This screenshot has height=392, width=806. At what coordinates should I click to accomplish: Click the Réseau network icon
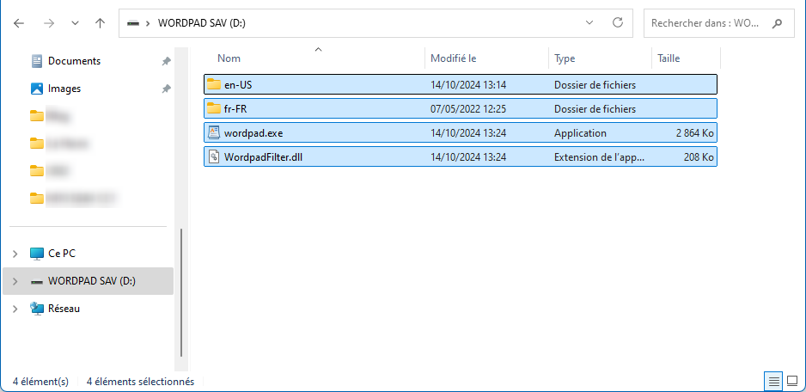36,309
